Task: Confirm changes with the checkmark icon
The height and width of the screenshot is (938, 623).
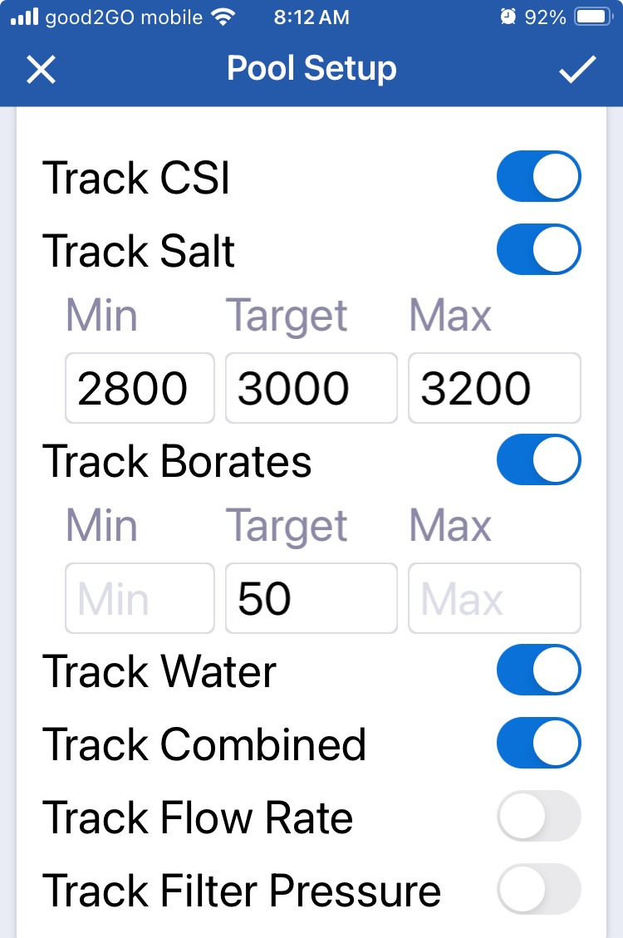Action: coord(577,70)
